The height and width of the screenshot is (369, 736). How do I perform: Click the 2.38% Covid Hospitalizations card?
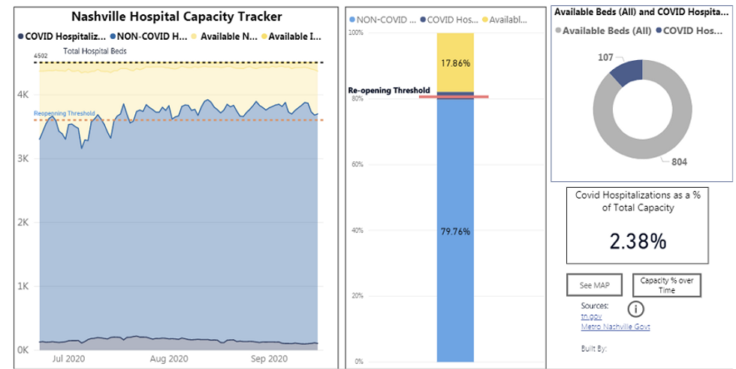(x=637, y=225)
